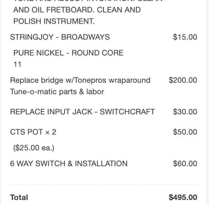Click the STRINGJOY - BROADWAYS line item
Viewport: 209px width, 209px height.
pos(60,37)
